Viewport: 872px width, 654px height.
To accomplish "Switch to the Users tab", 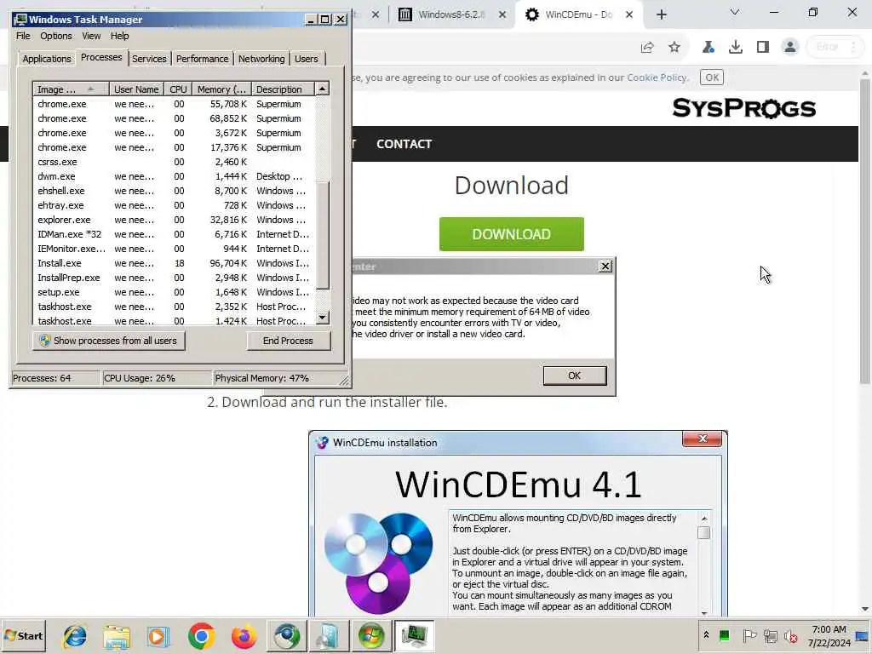I will (x=307, y=59).
